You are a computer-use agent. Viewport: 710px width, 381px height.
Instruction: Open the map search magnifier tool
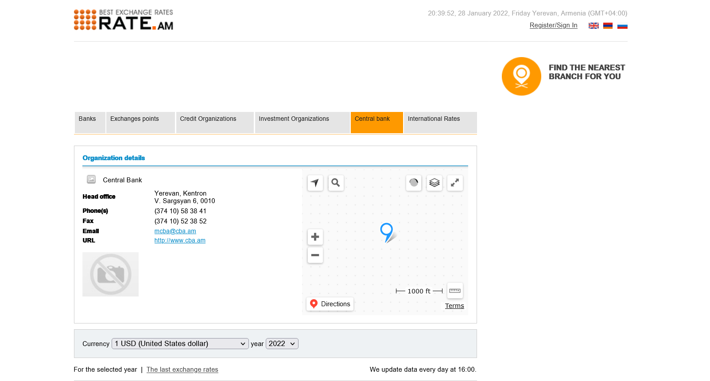[336, 183]
